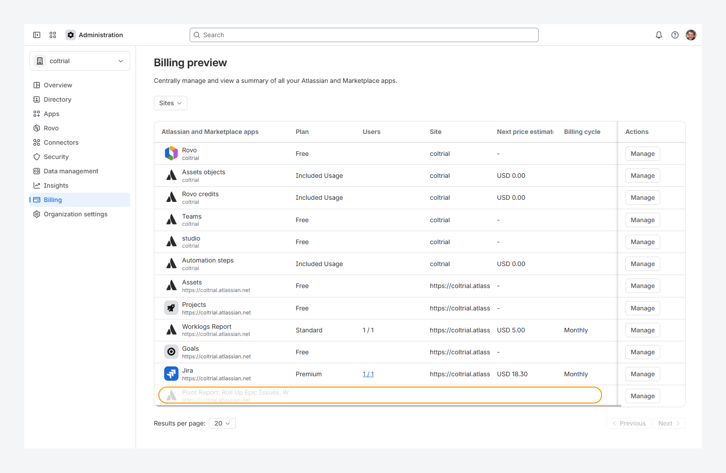Screen dimensions: 726x473
Task: Click the Actions column header
Action: (637, 132)
